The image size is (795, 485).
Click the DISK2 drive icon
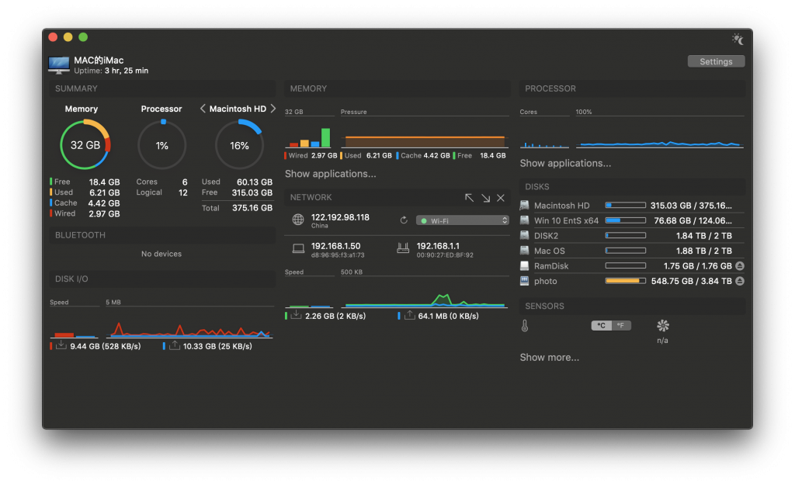[x=524, y=236]
